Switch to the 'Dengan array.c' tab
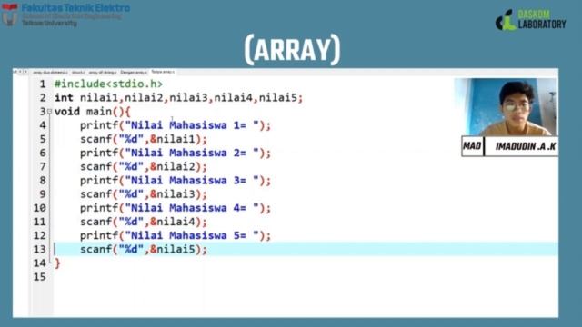This screenshot has height=327, width=582. click(134, 73)
